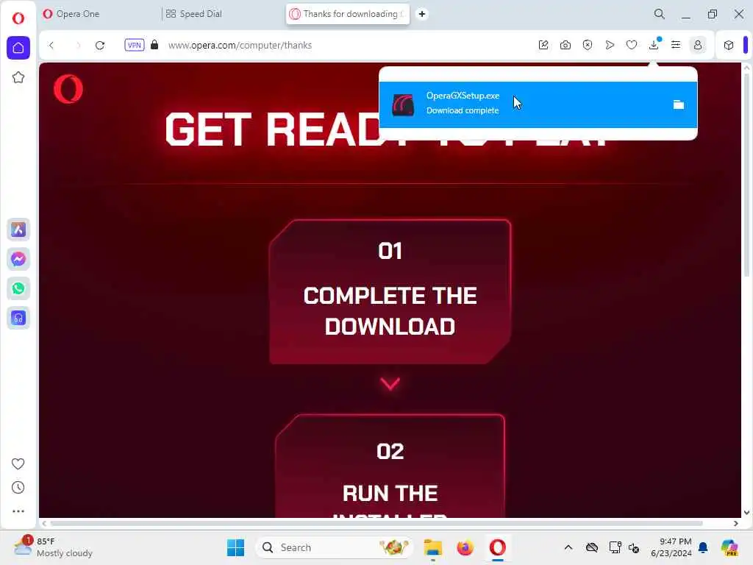This screenshot has height=565, width=753.
Task: Open the weather widget 85°F
Action: (x=54, y=547)
